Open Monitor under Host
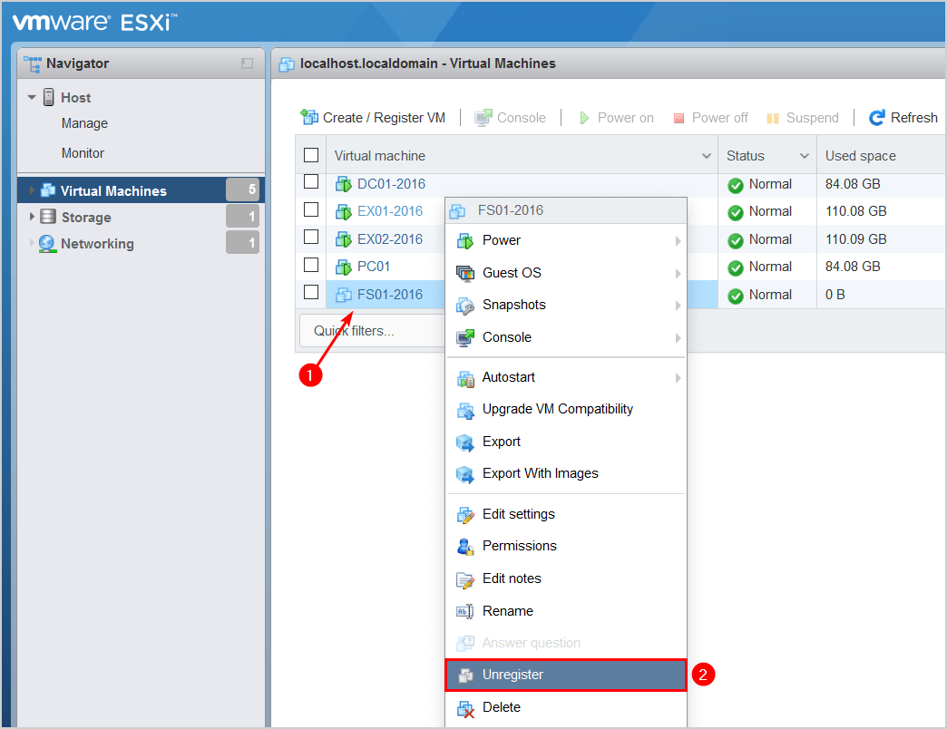Screen dimensions: 947x729 [x=83, y=153]
